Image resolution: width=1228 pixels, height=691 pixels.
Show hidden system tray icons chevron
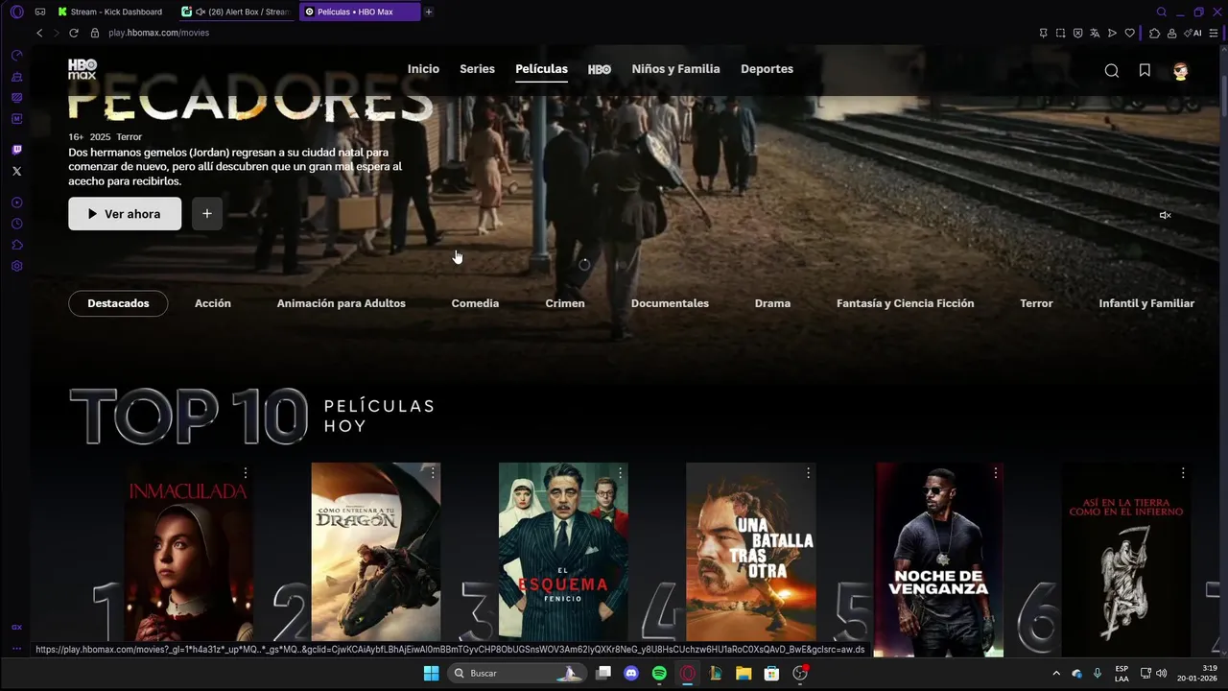tap(1056, 674)
